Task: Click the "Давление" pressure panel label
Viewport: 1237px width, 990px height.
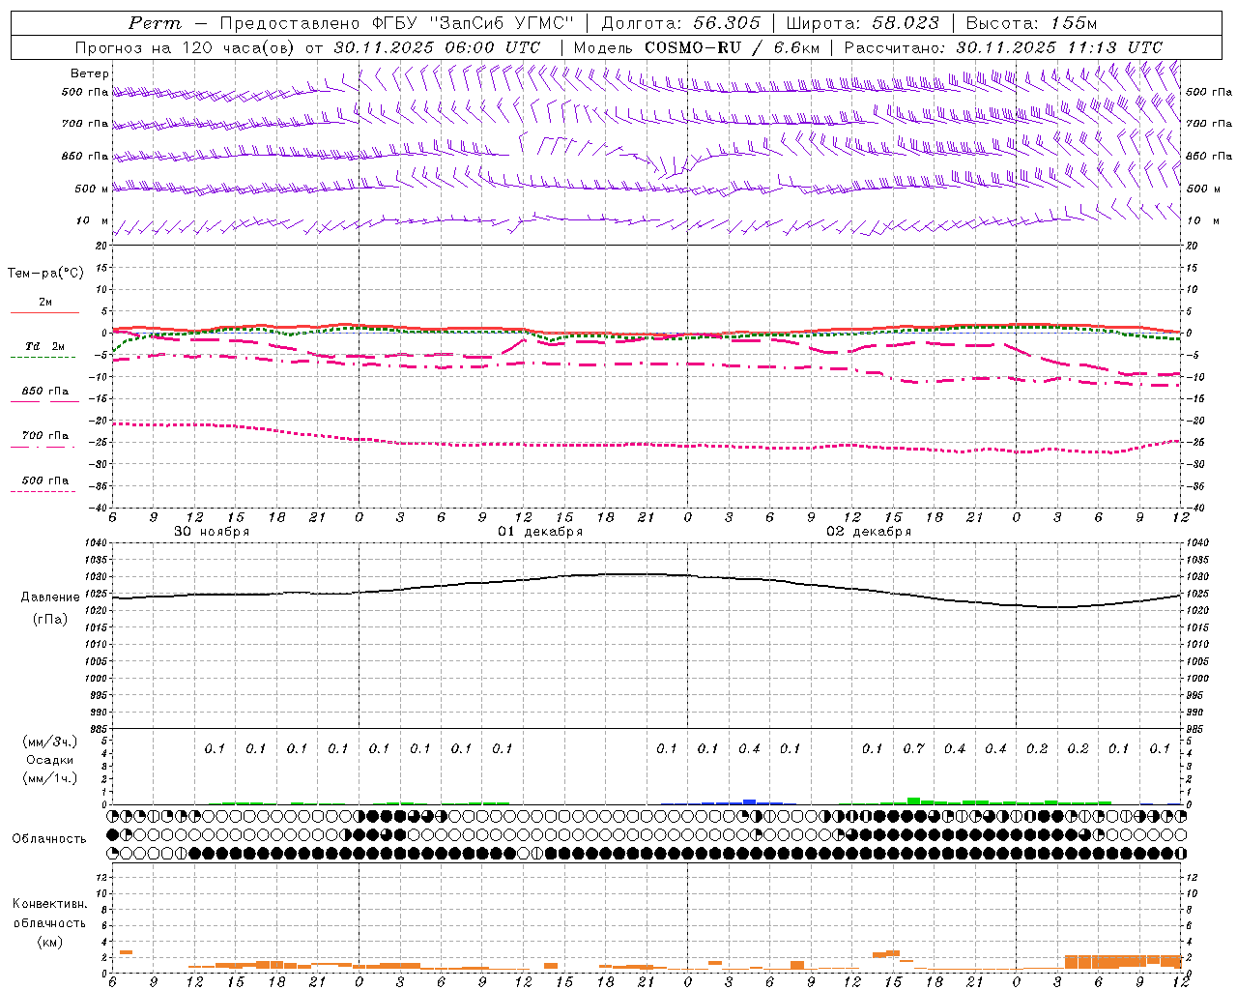Action: click(x=48, y=597)
